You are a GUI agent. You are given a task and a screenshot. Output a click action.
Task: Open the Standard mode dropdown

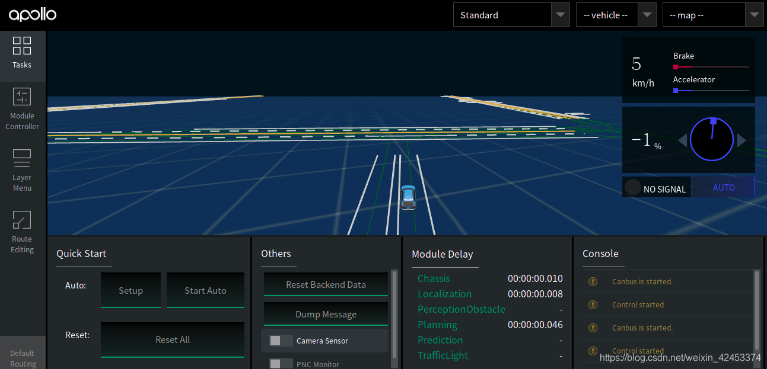[x=511, y=15]
